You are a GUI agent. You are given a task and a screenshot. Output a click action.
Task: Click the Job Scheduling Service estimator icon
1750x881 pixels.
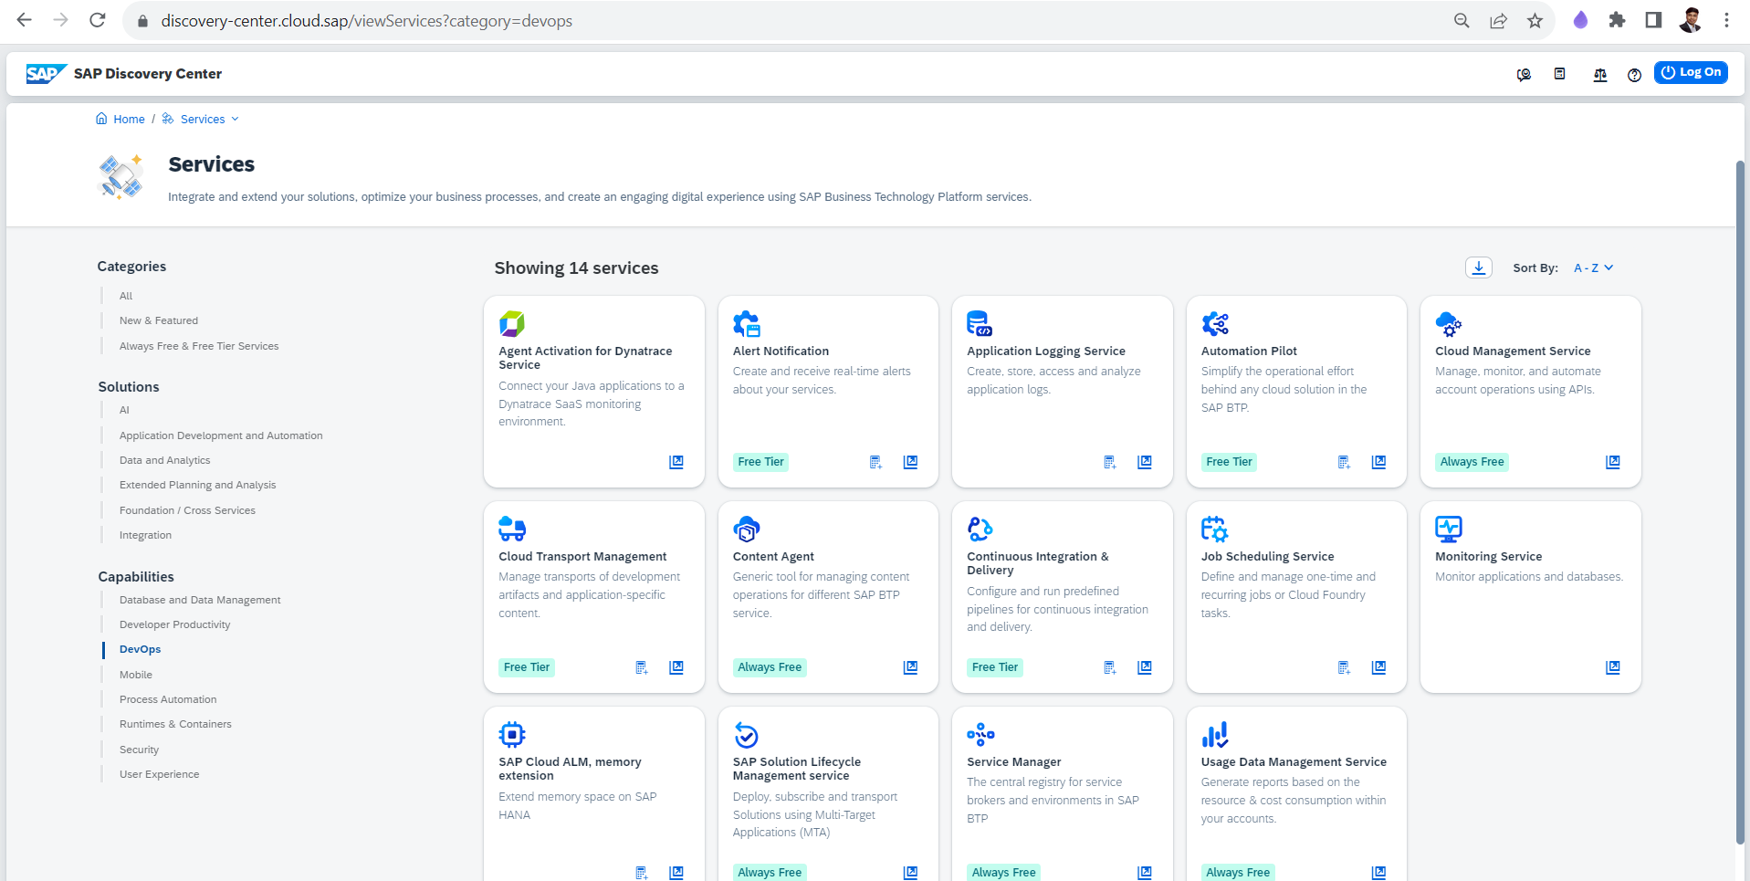pos(1344,667)
